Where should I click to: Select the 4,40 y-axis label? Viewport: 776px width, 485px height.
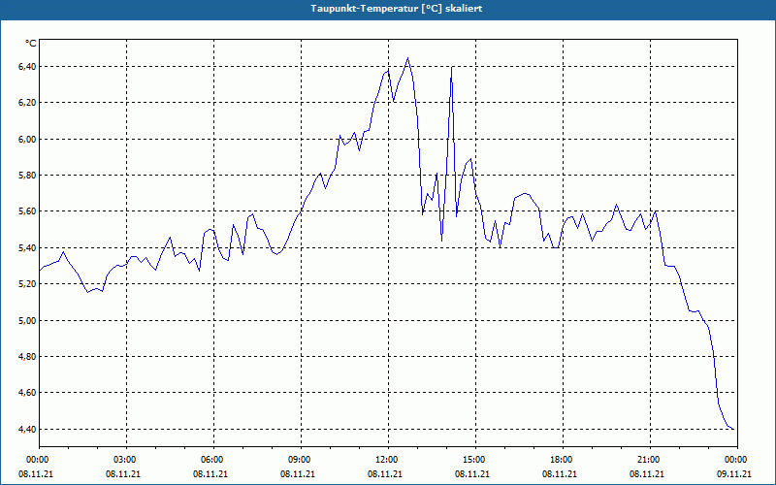pyautogui.click(x=27, y=429)
